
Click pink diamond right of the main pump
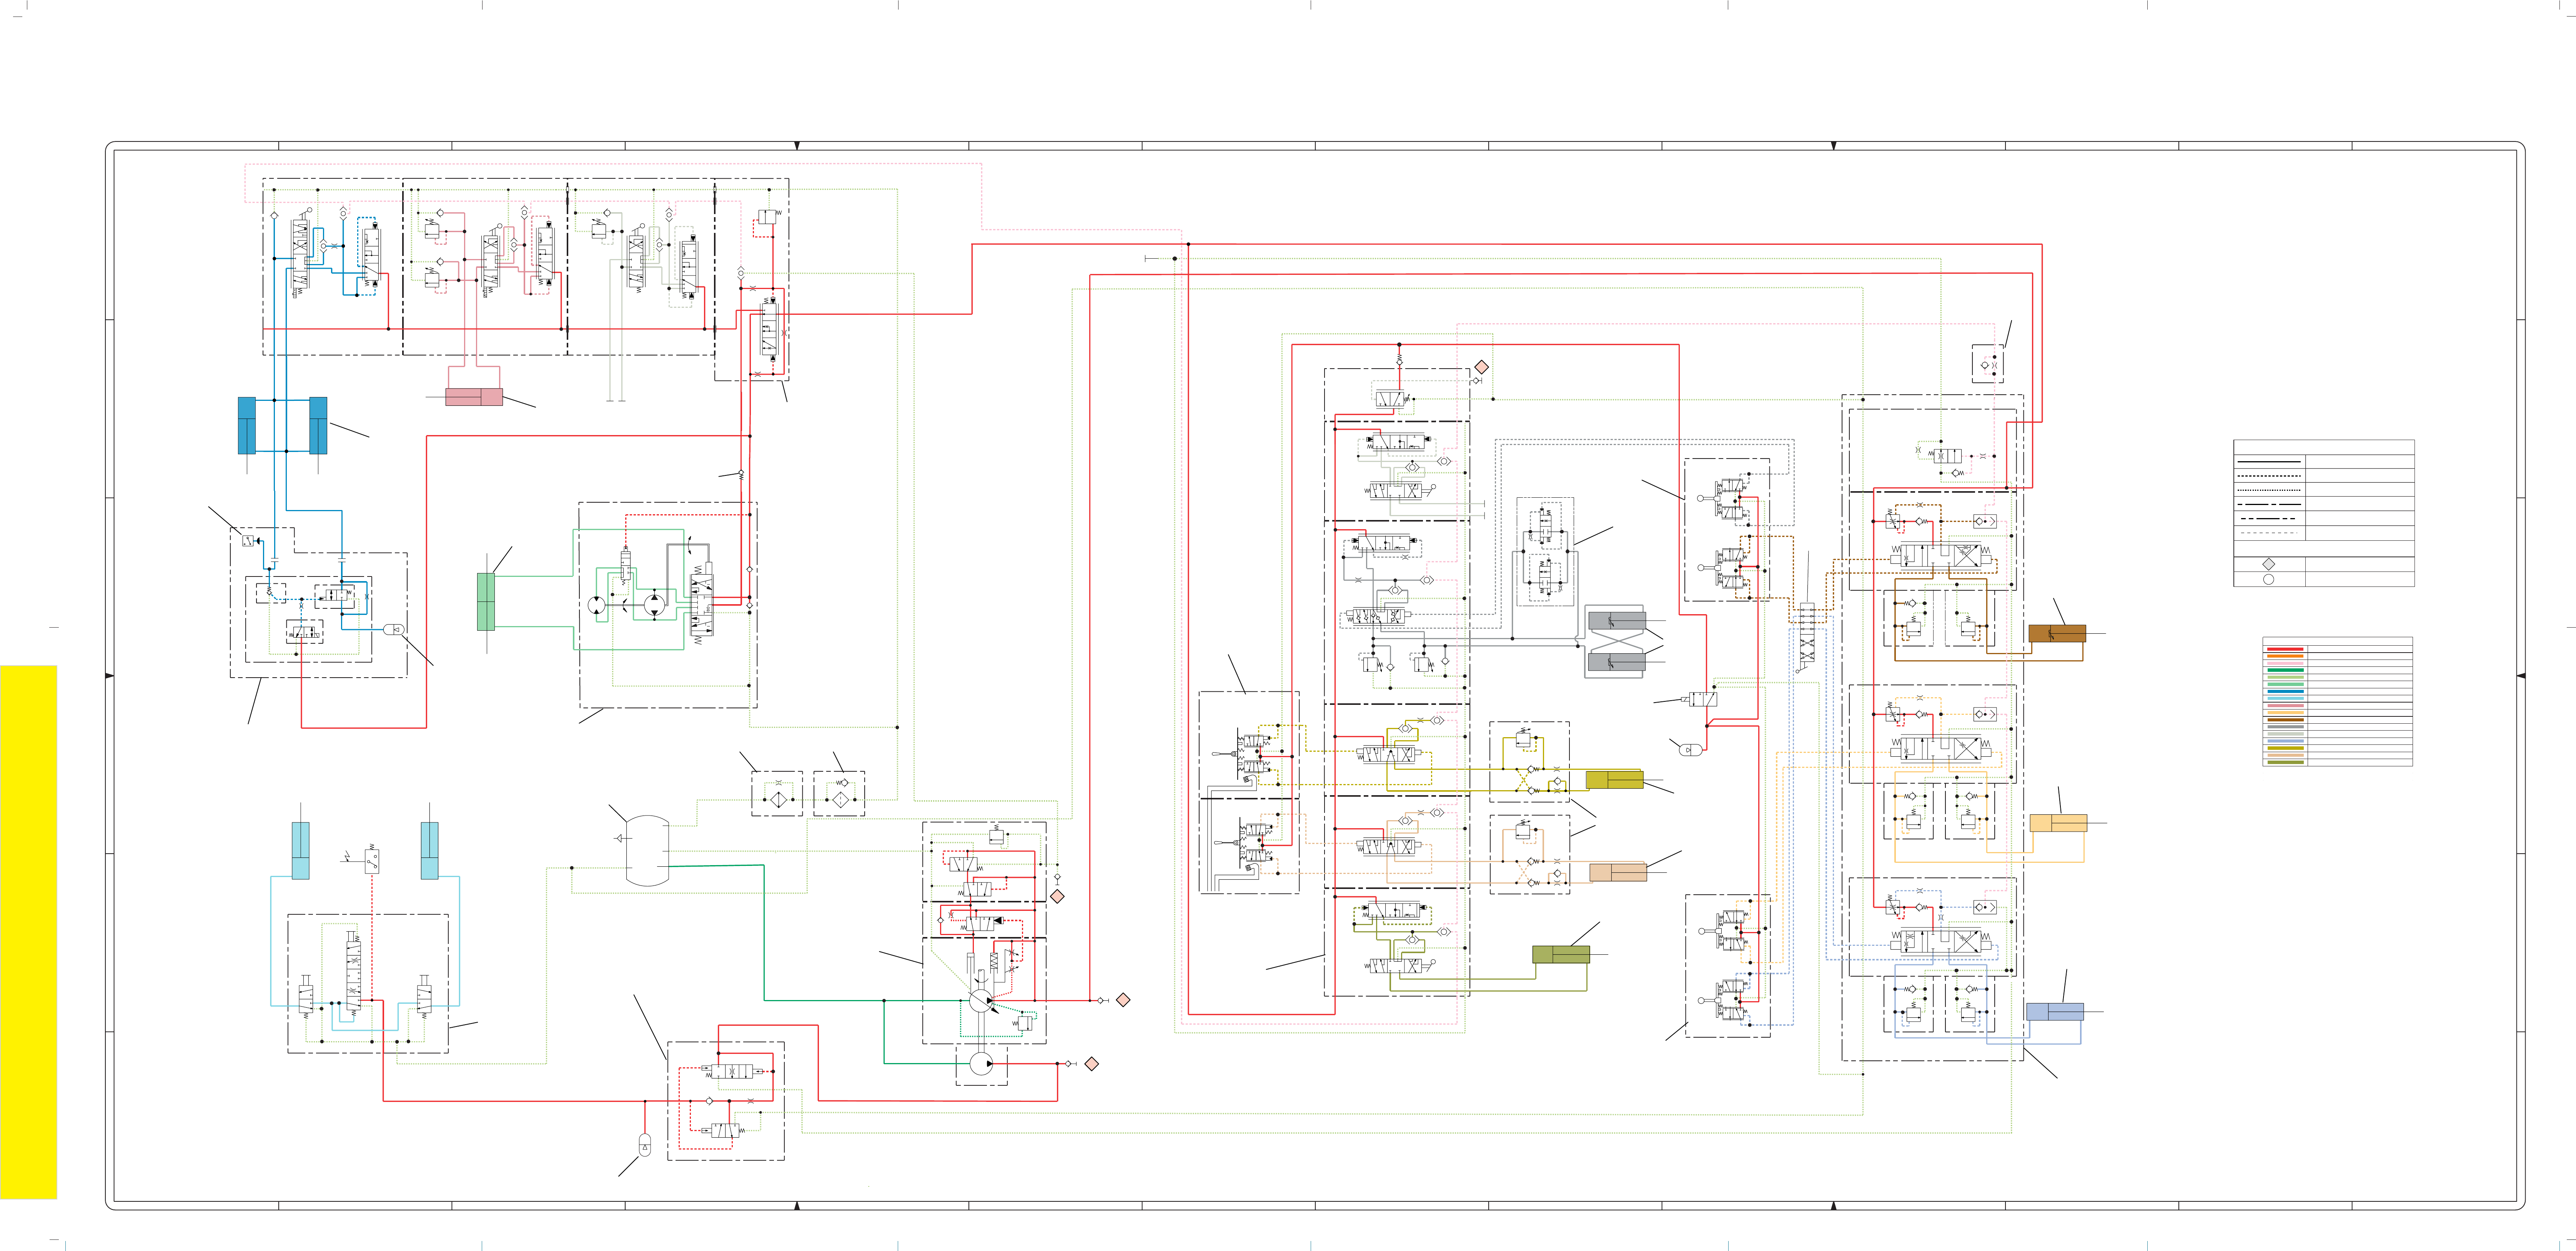click(1123, 1000)
